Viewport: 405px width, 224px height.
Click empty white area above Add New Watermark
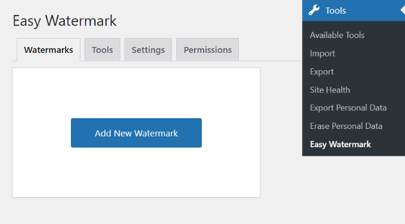point(136,93)
